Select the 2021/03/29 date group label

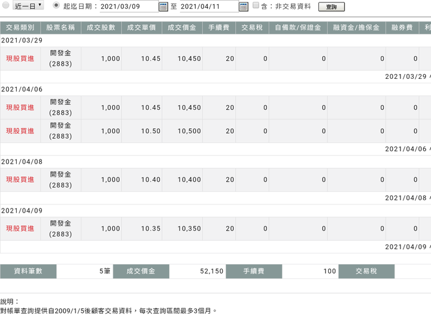[x=22, y=41]
